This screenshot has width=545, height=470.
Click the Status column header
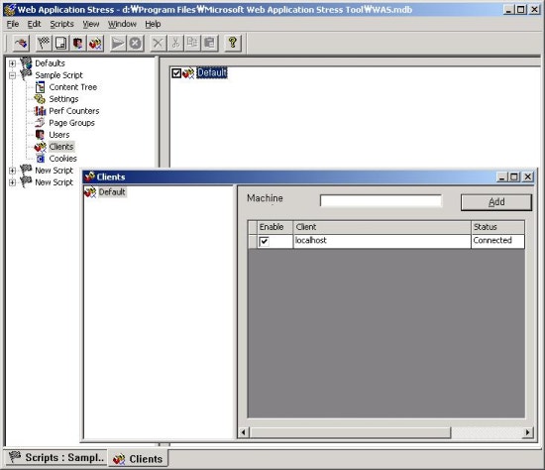coord(497,227)
